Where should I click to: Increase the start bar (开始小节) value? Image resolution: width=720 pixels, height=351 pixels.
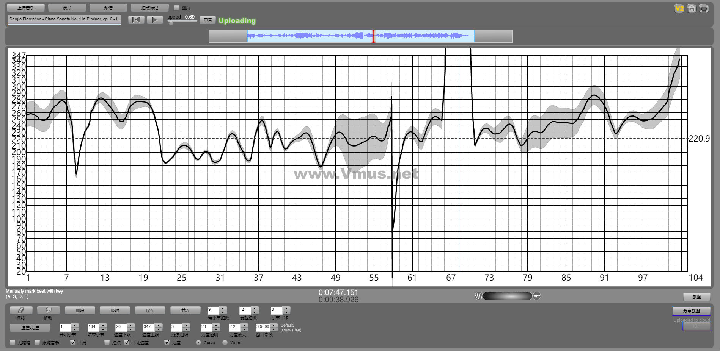pyautogui.click(x=75, y=325)
